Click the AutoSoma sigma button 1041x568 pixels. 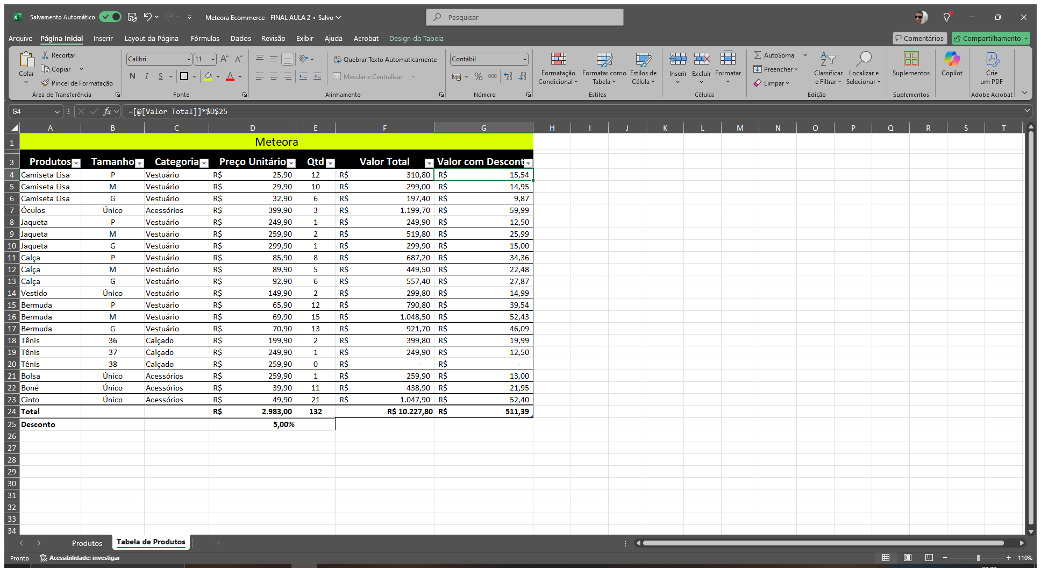point(774,55)
